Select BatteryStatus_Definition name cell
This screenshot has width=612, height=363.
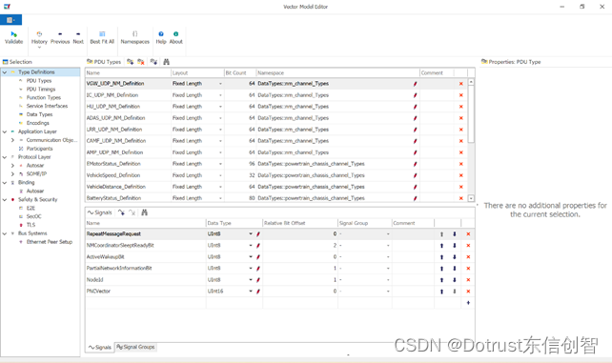coord(128,198)
